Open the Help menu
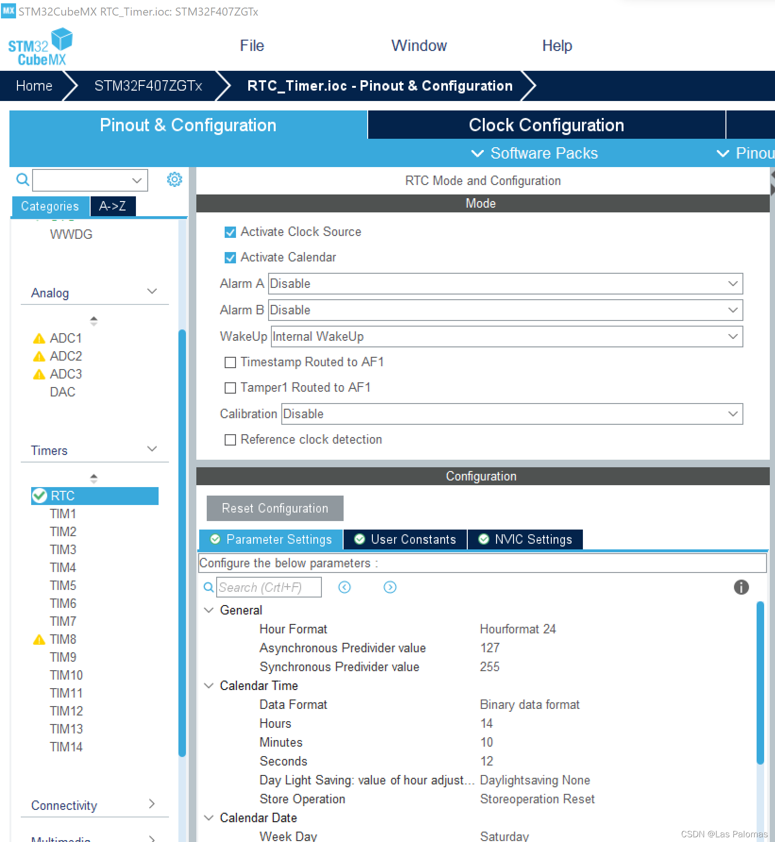The width and height of the screenshot is (775, 842). click(x=557, y=46)
